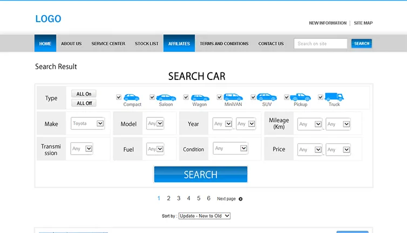Click the Pickup truck icon

[301, 97]
